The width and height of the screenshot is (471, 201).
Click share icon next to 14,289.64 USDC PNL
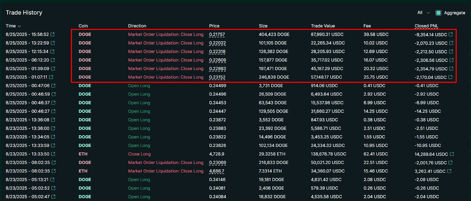[x=452, y=154]
